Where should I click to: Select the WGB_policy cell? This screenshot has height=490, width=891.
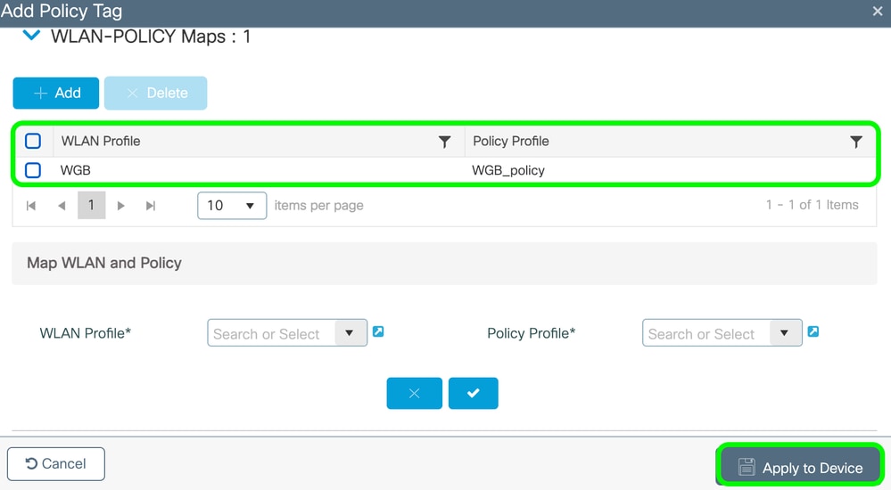pos(508,170)
